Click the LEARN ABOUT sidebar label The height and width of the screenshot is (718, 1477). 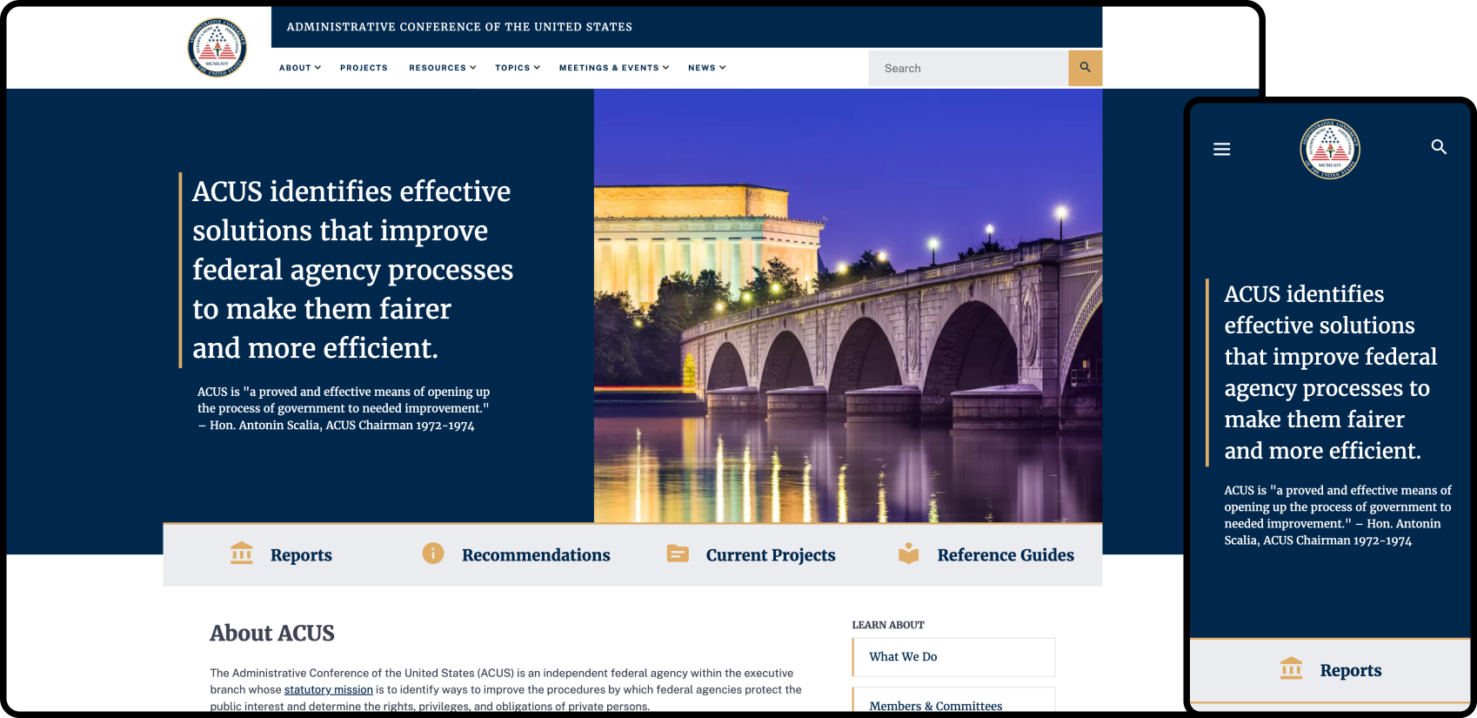click(888, 625)
